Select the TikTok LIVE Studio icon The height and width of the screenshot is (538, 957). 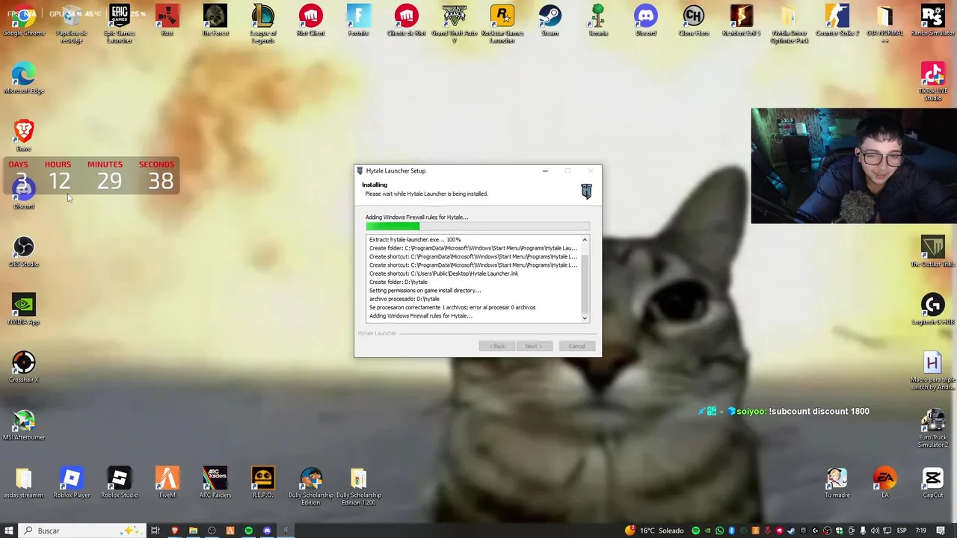pos(932,82)
